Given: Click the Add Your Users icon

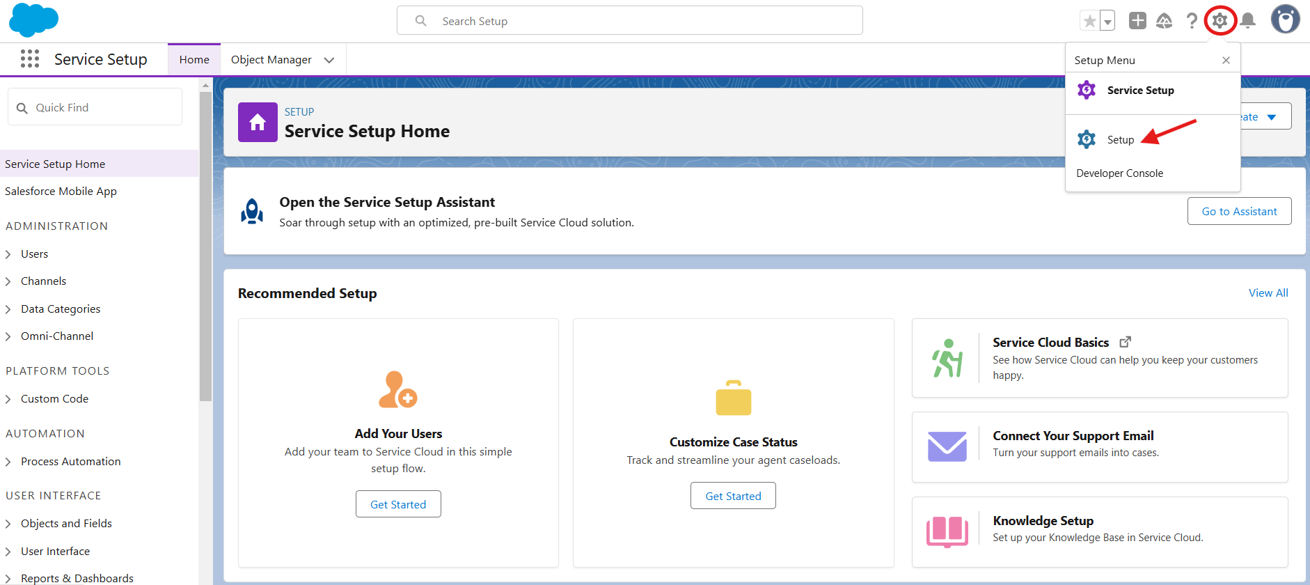Looking at the screenshot, I should pos(397,389).
